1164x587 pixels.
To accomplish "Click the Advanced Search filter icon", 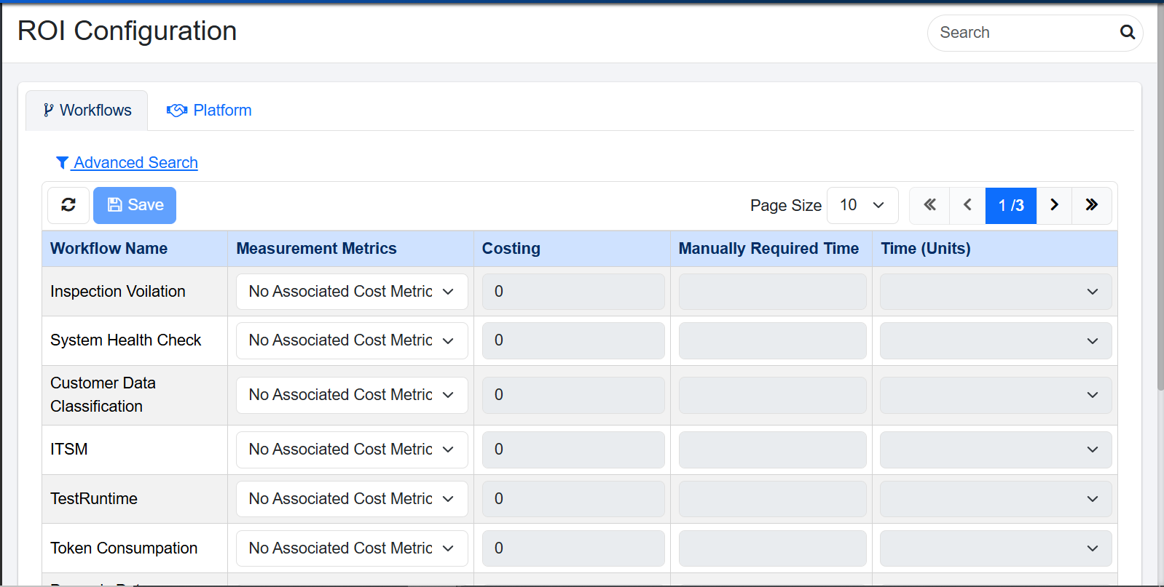I will (62, 163).
